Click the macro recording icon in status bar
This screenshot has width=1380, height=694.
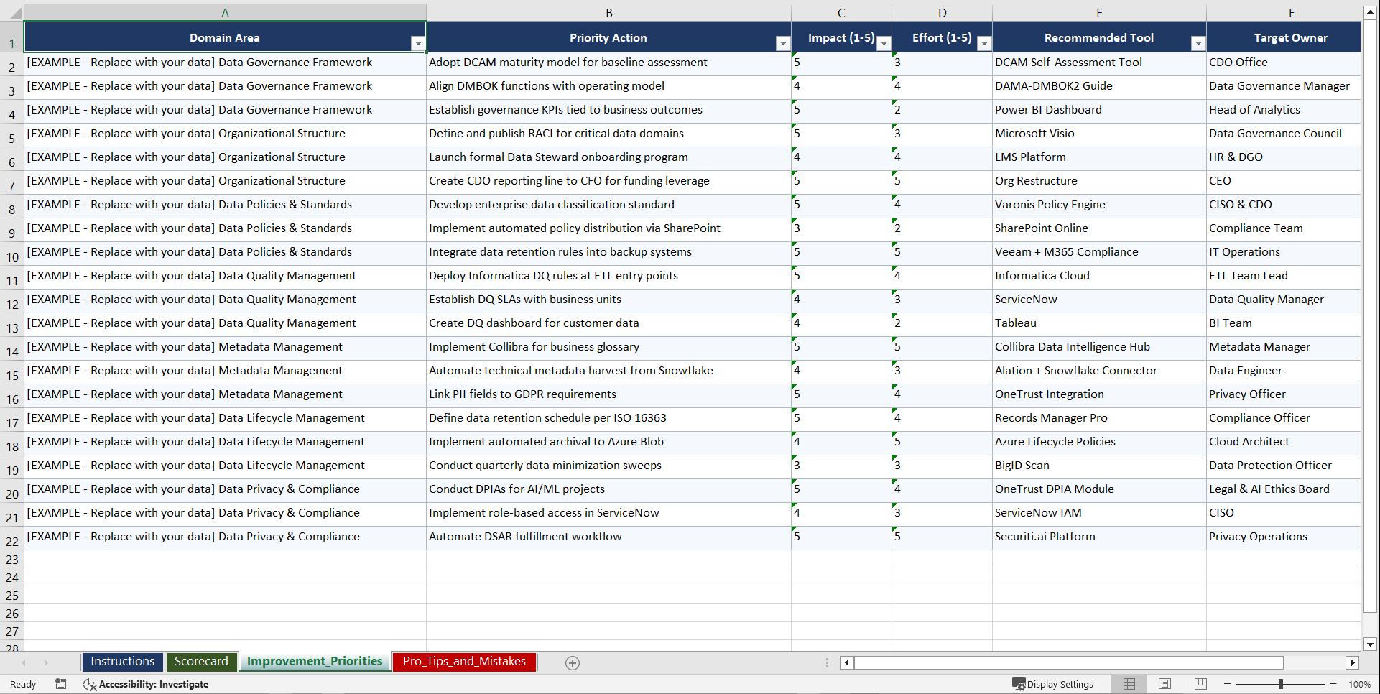click(61, 684)
